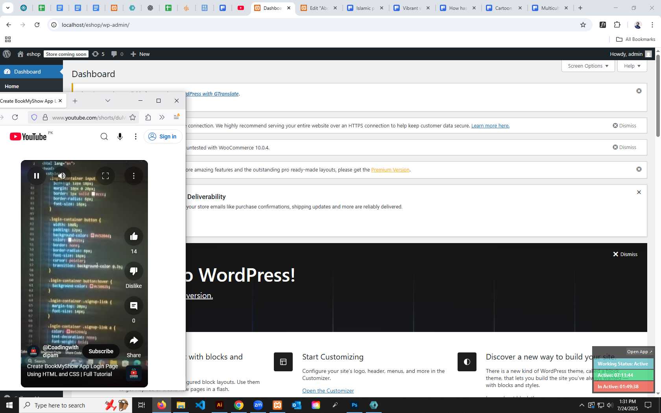The width and height of the screenshot is (661, 413).
Task: Click the Firefox YouTube URL field
Action: [89, 117]
